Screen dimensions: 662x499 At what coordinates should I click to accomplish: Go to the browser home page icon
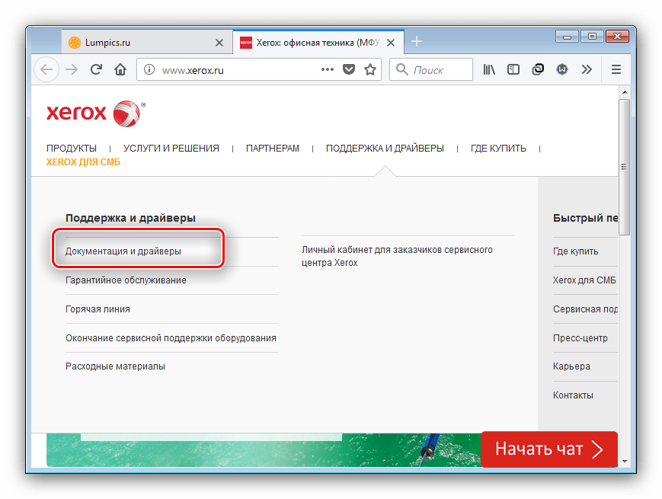120,69
